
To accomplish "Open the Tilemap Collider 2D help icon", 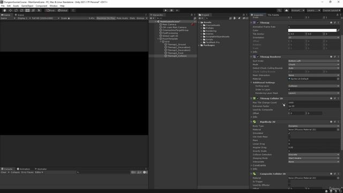I will coord(331,98).
